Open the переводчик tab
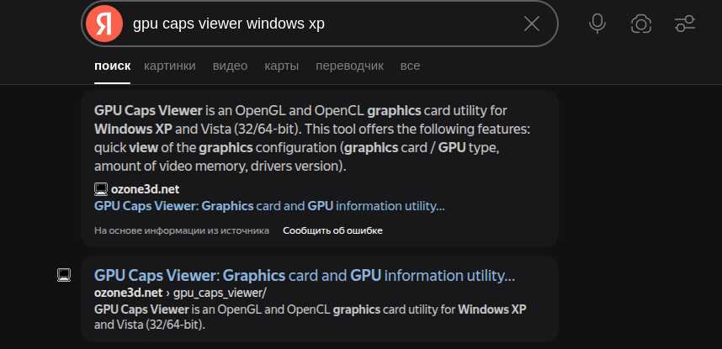Image resolution: width=722 pixels, height=349 pixels. coord(349,66)
